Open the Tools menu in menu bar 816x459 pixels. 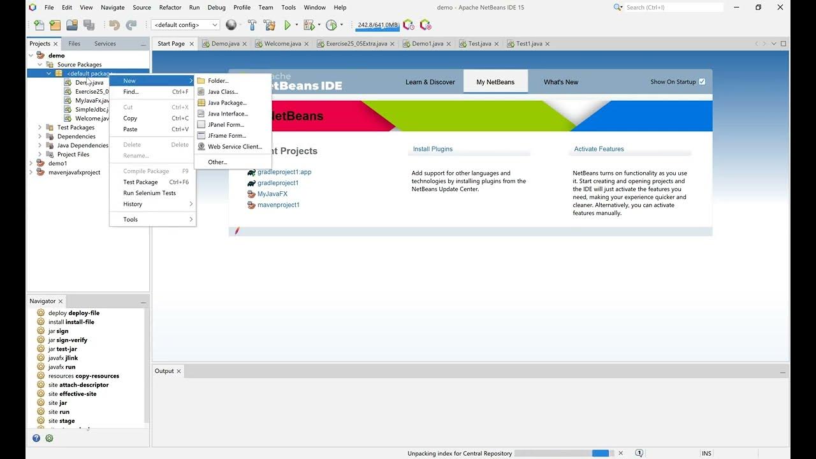click(289, 7)
